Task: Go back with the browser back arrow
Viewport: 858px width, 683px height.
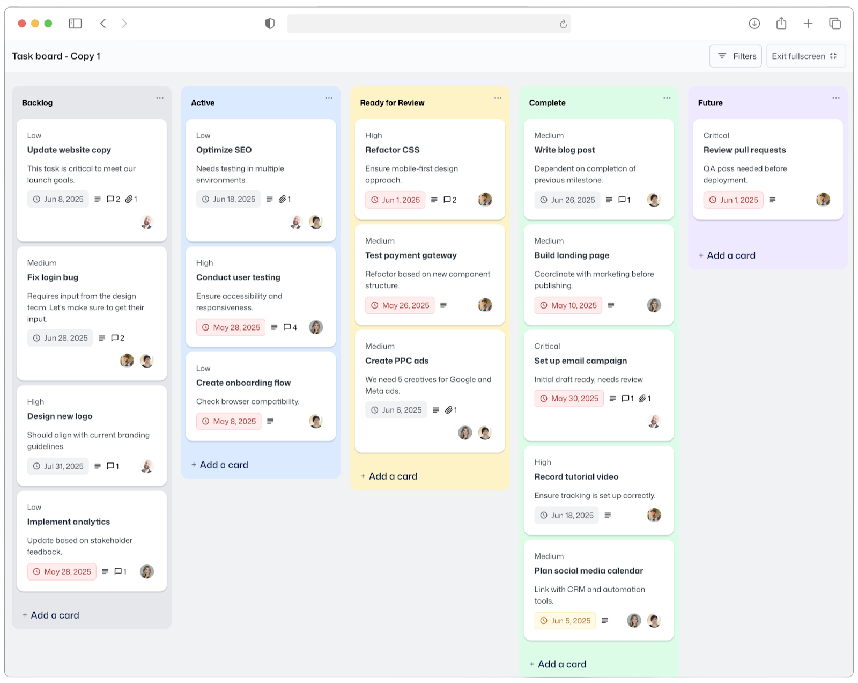Action: (x=103, y=24)
